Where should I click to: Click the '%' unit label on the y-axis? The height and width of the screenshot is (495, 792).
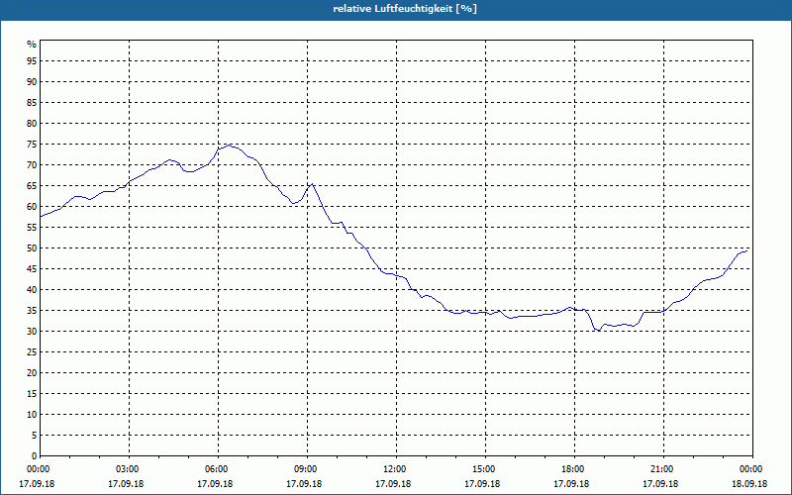(x=32, y=45)
